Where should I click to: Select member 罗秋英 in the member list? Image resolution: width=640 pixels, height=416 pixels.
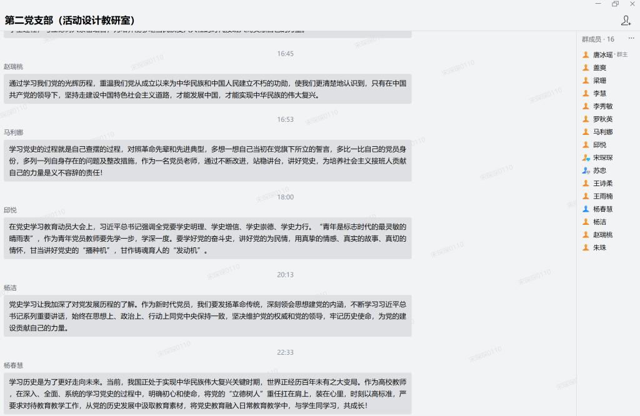click(602, 119)
